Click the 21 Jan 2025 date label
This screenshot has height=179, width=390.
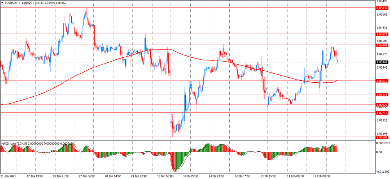tap(10, 176)
